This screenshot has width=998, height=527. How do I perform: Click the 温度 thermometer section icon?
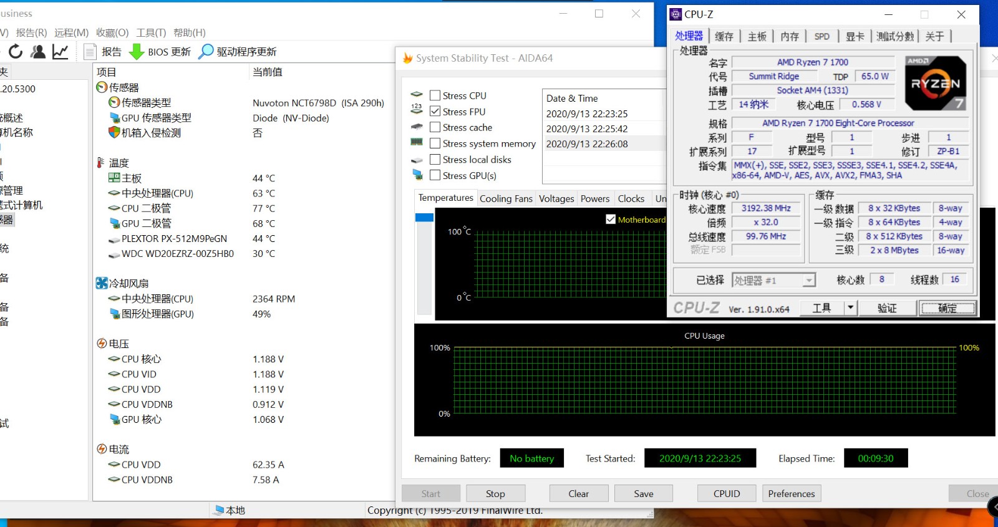[x=101, y=163]
